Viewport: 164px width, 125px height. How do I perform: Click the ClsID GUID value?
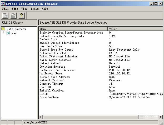136,94
